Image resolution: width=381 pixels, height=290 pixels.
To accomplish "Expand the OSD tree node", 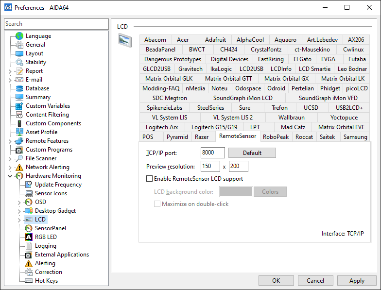I will (19, 203).
